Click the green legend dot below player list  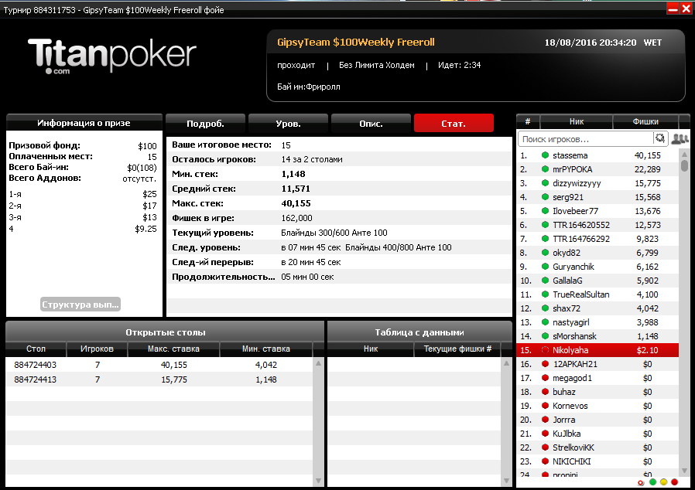[x=652, y=482]
